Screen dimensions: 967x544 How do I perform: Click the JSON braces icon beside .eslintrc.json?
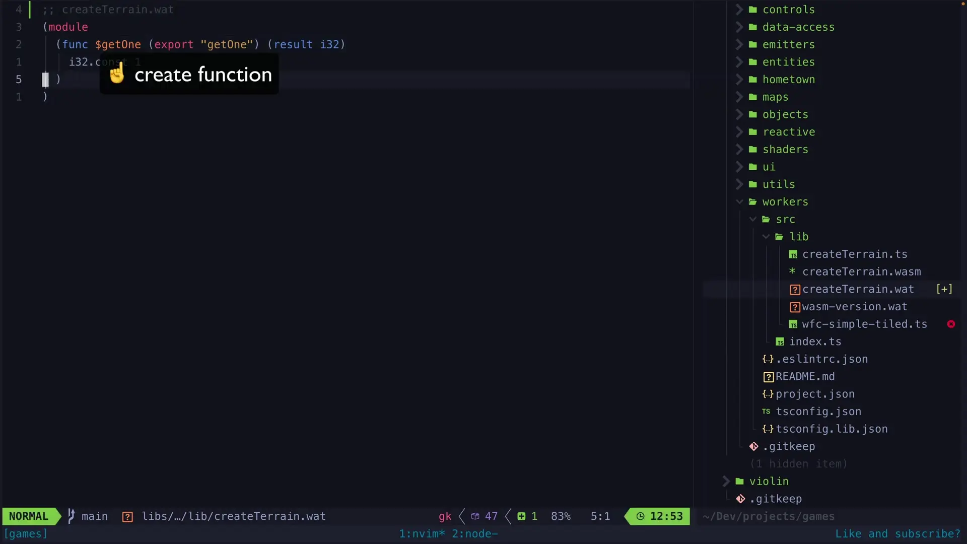tap(768, 359)
